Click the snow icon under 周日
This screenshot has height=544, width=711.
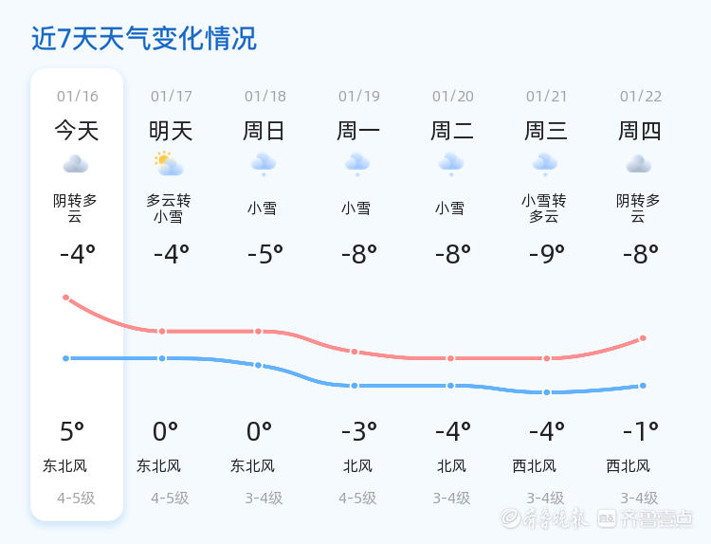click(x=264, y=165)
